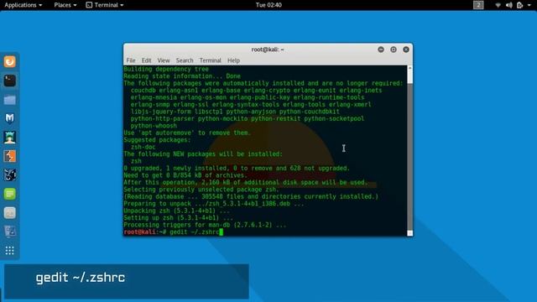Viewport: 537px width, 302px height.
Task: Open the terminal View menu
Action: (164, 60)
